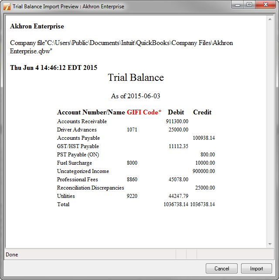Image resolution: width=279 pixels, height=280 pixels.
Task: Click the company file path text
Action: pos(121,47)
